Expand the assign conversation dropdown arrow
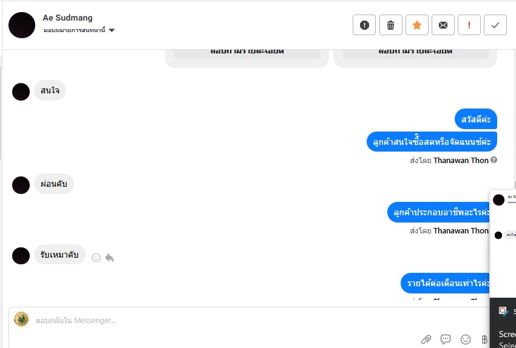The width and height of the screenshot is (516, 348). click(112, 30)
